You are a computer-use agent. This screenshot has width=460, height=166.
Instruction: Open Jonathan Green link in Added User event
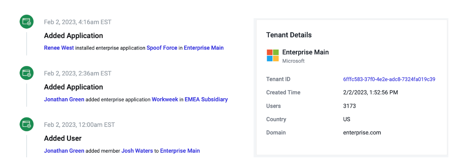(64, 151)
